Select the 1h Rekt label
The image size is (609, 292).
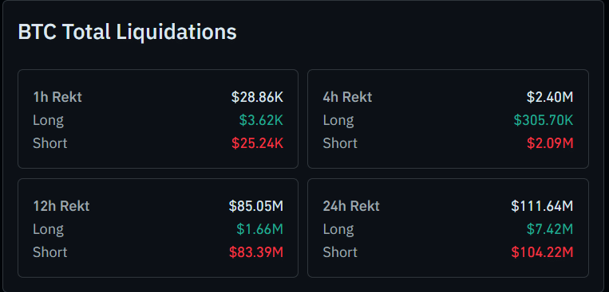57,97
